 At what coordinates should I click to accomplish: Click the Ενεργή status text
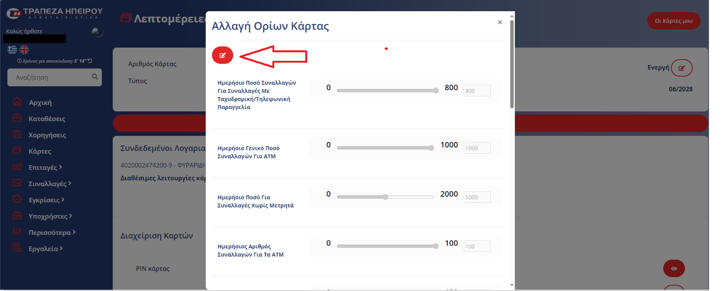pyautogui.click(x=658, y=68)
